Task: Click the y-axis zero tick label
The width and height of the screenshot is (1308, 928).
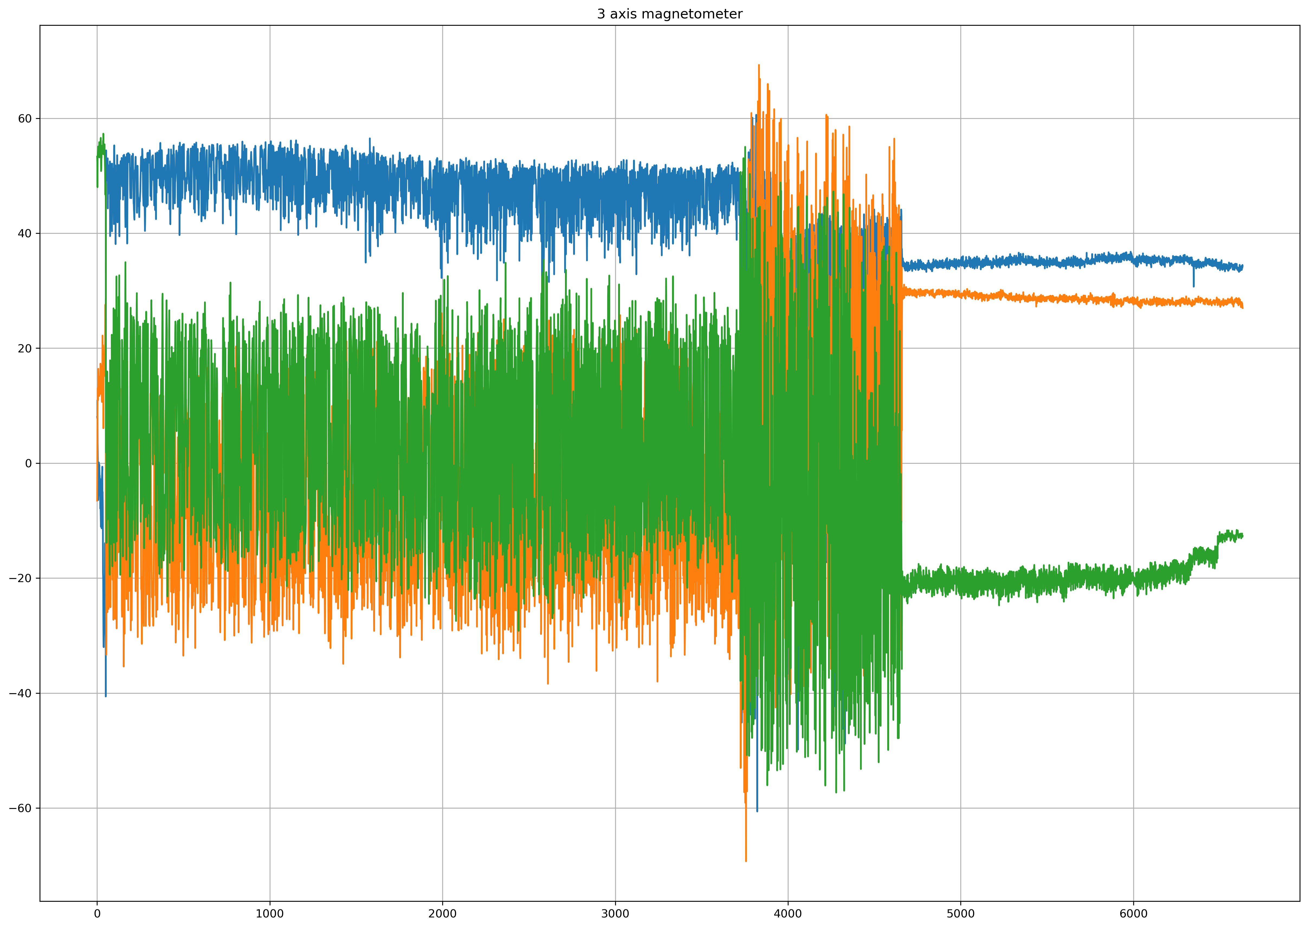Action: pyautogui.click(x=28, y=463)
